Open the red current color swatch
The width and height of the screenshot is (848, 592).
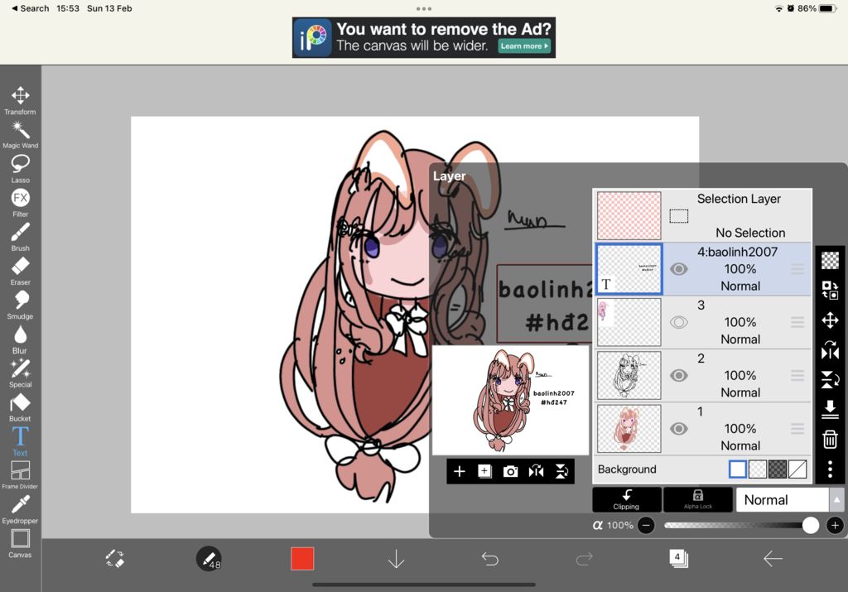[302, 559]
